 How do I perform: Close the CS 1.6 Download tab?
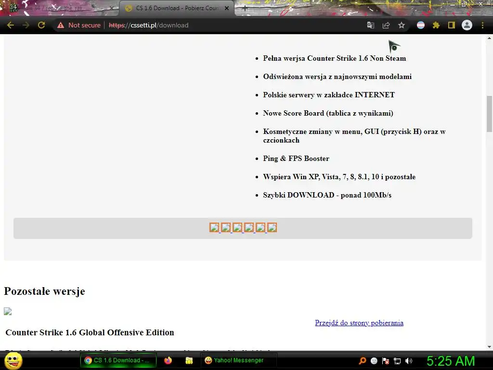tap(227, 8)
